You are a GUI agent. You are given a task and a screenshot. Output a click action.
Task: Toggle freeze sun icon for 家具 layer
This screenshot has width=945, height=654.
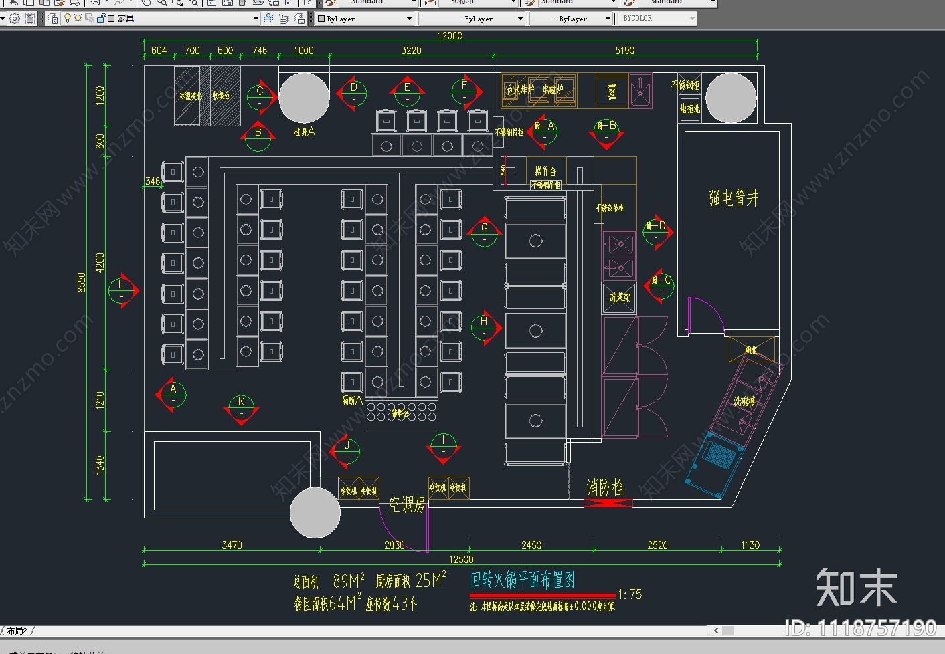tap(78, 19)
